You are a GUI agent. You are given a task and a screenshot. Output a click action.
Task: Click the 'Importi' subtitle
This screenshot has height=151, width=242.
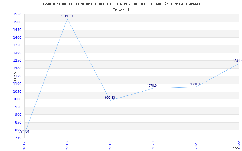[x=121, y=10]
